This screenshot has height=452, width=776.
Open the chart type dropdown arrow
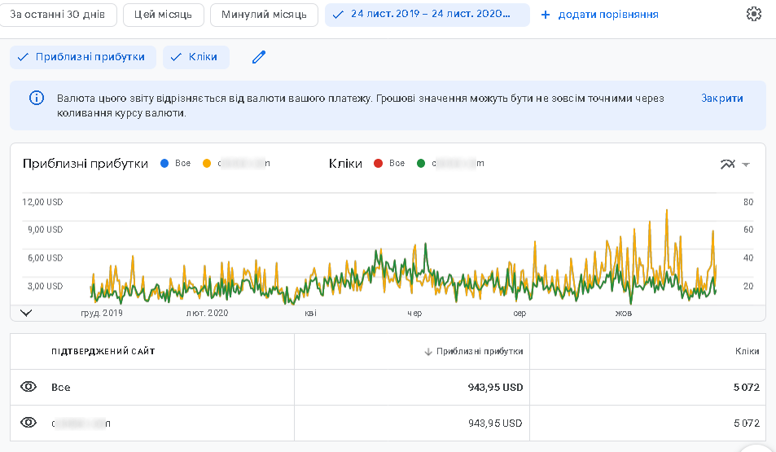point(746,165)
